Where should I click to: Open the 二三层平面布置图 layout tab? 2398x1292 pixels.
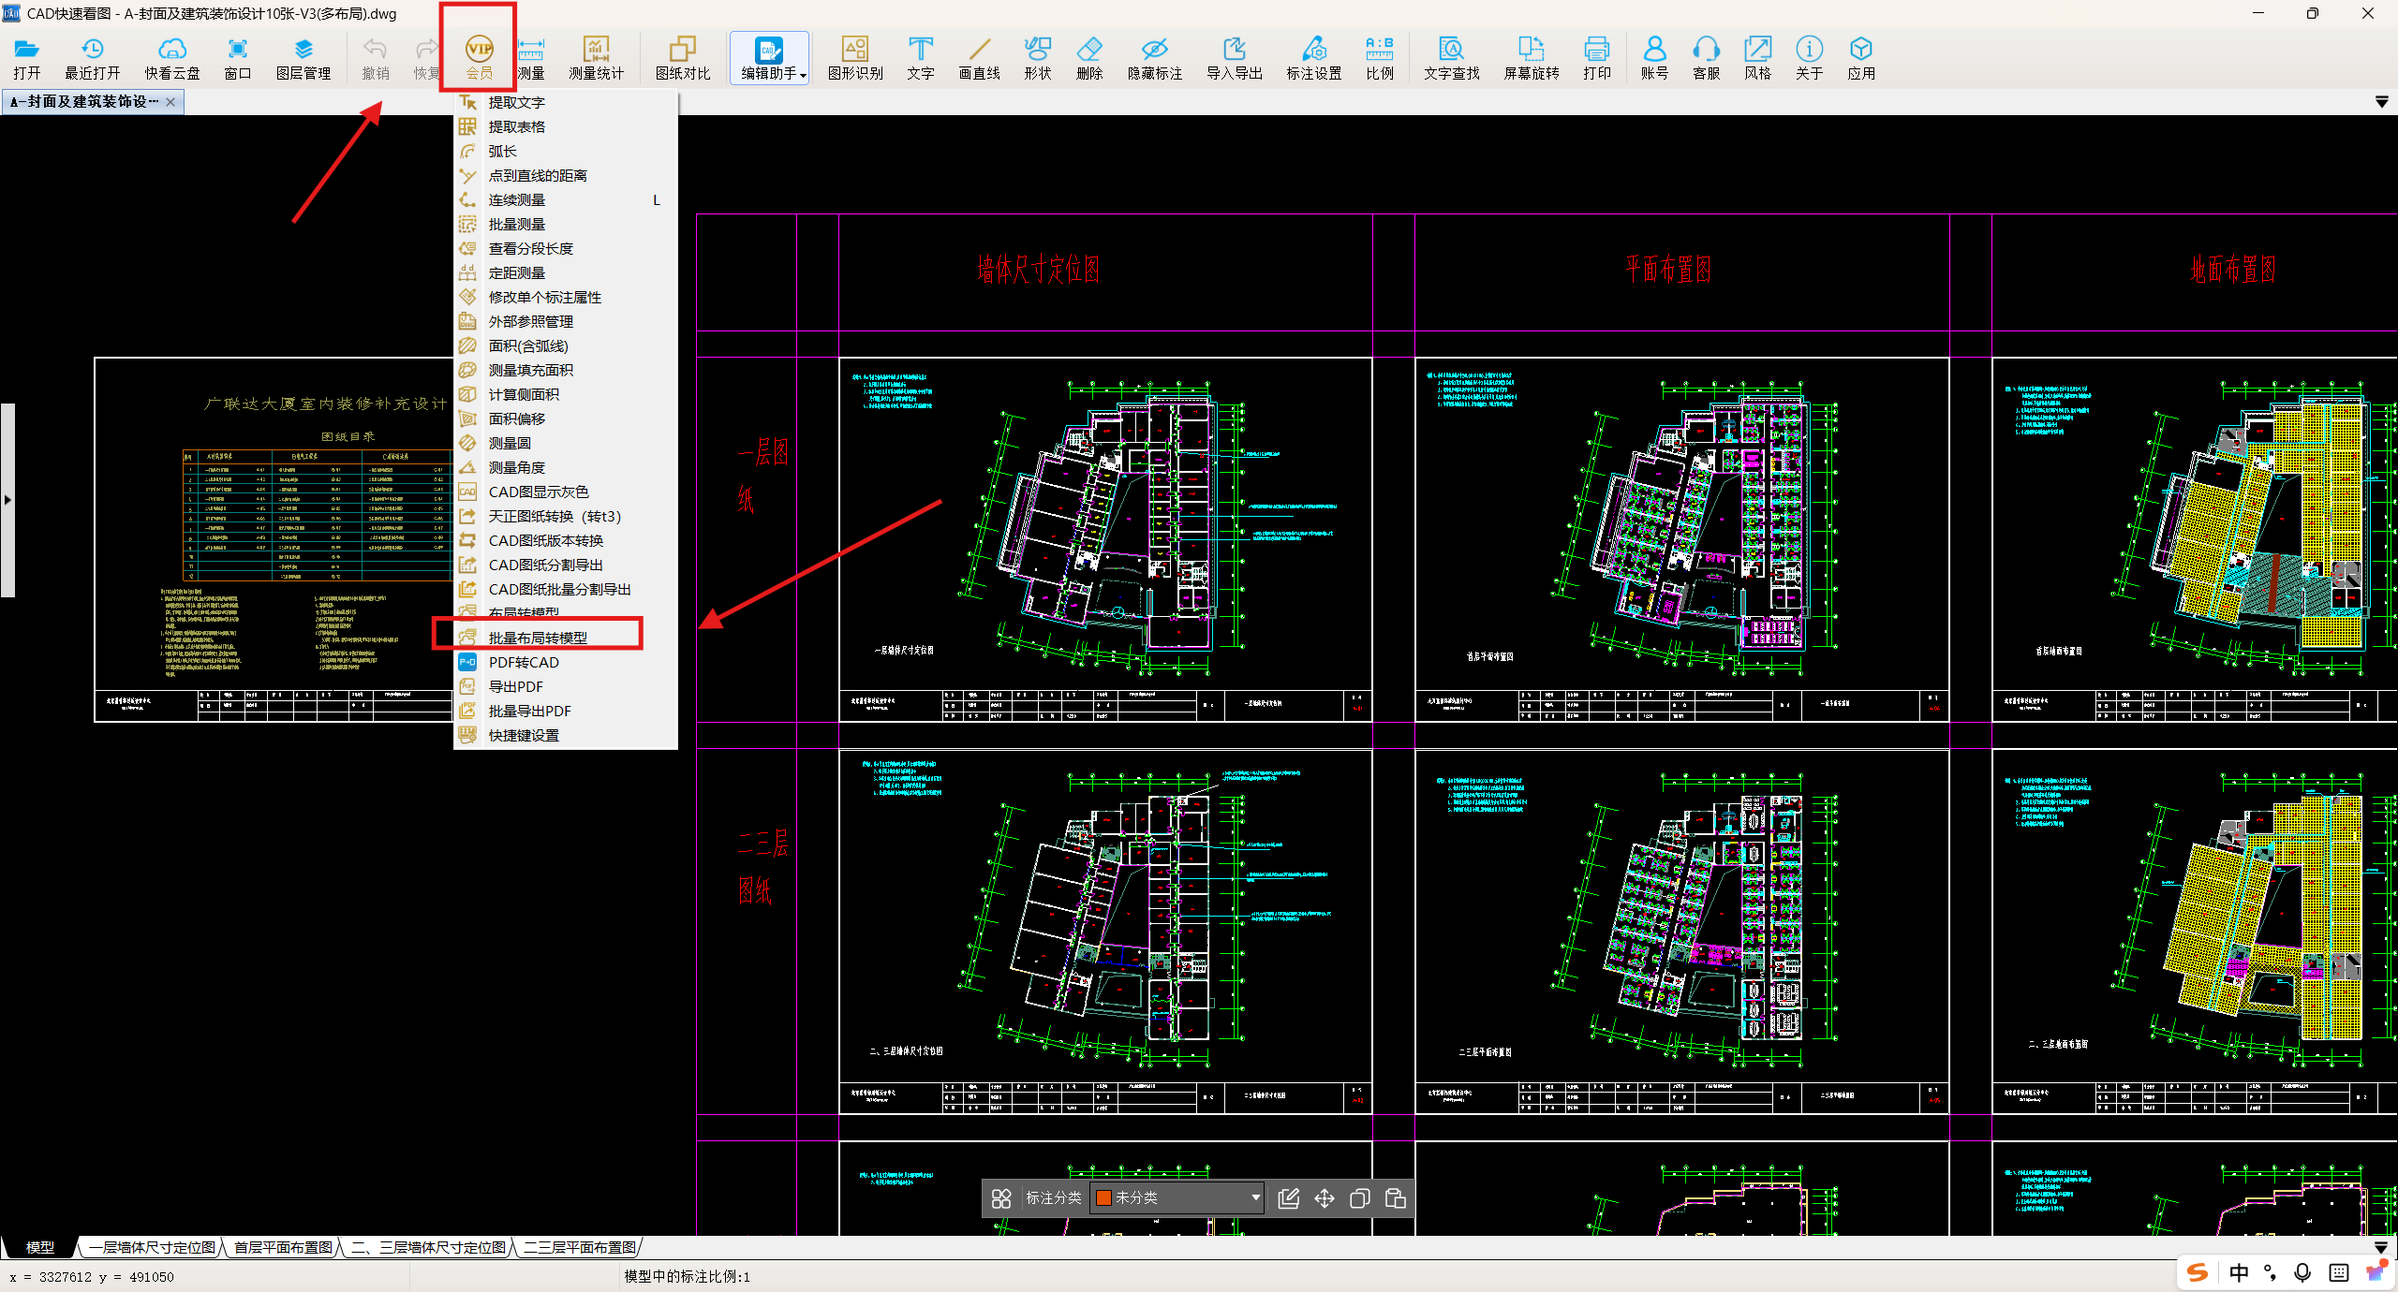(x=580, y=1247)
